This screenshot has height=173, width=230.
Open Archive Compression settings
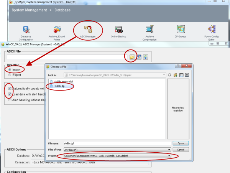pyautogui.click(x=149, y=30)
